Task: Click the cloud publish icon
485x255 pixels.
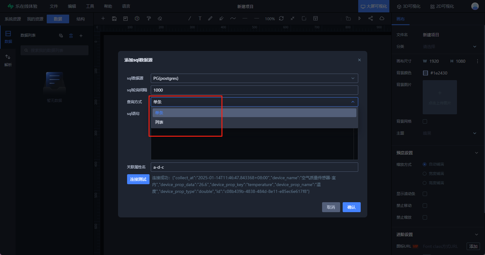Action: [382, 19]
